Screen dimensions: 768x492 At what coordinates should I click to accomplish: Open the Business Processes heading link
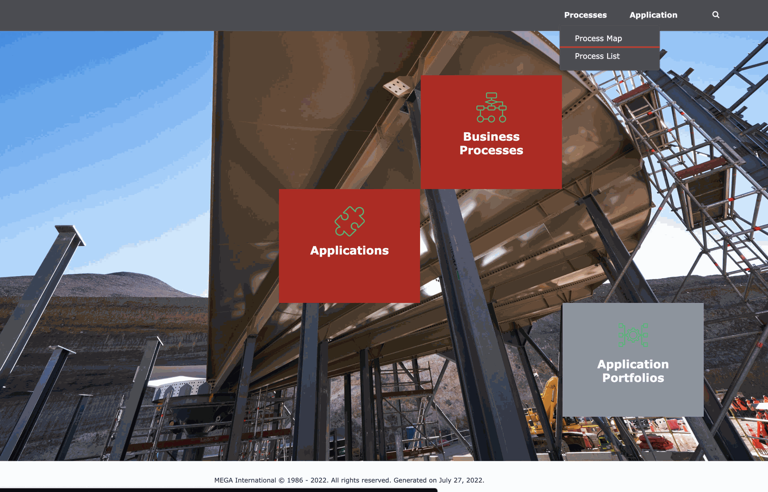tap(491, 143)
